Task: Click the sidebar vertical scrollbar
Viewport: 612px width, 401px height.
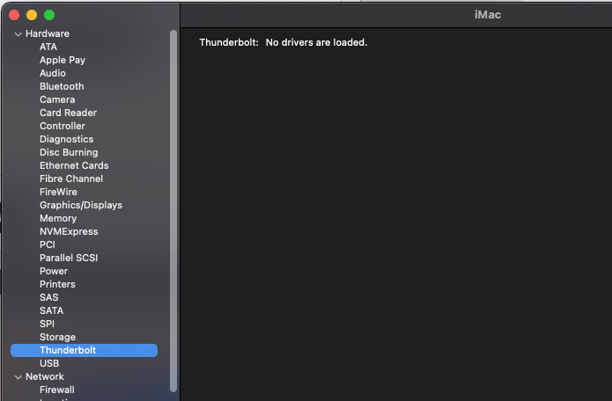Action: 173,211
